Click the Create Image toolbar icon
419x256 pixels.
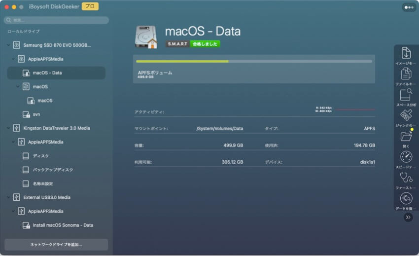406,53
